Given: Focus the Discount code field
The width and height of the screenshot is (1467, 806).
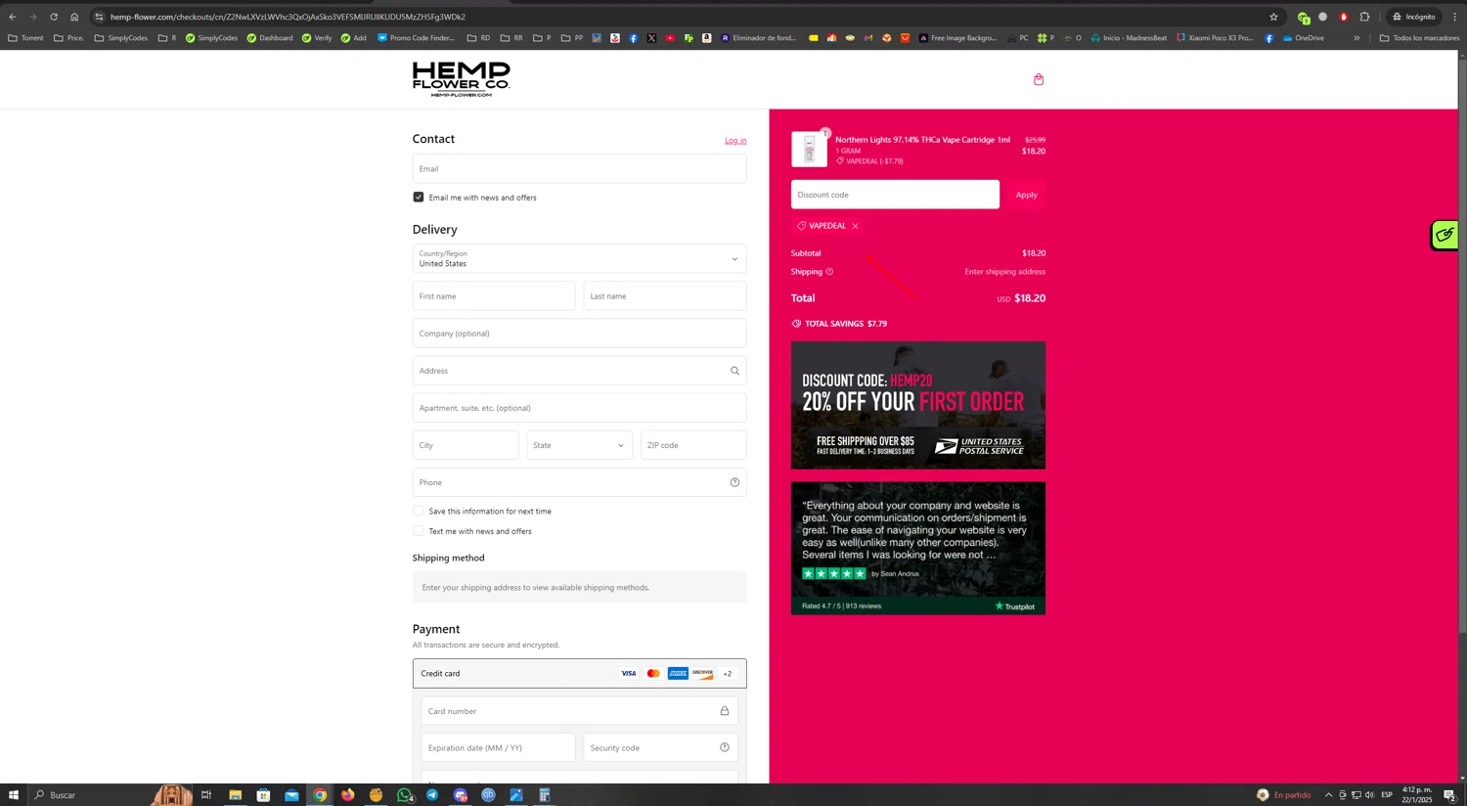Looking at the screenshot, I should (x=895, y=195).
